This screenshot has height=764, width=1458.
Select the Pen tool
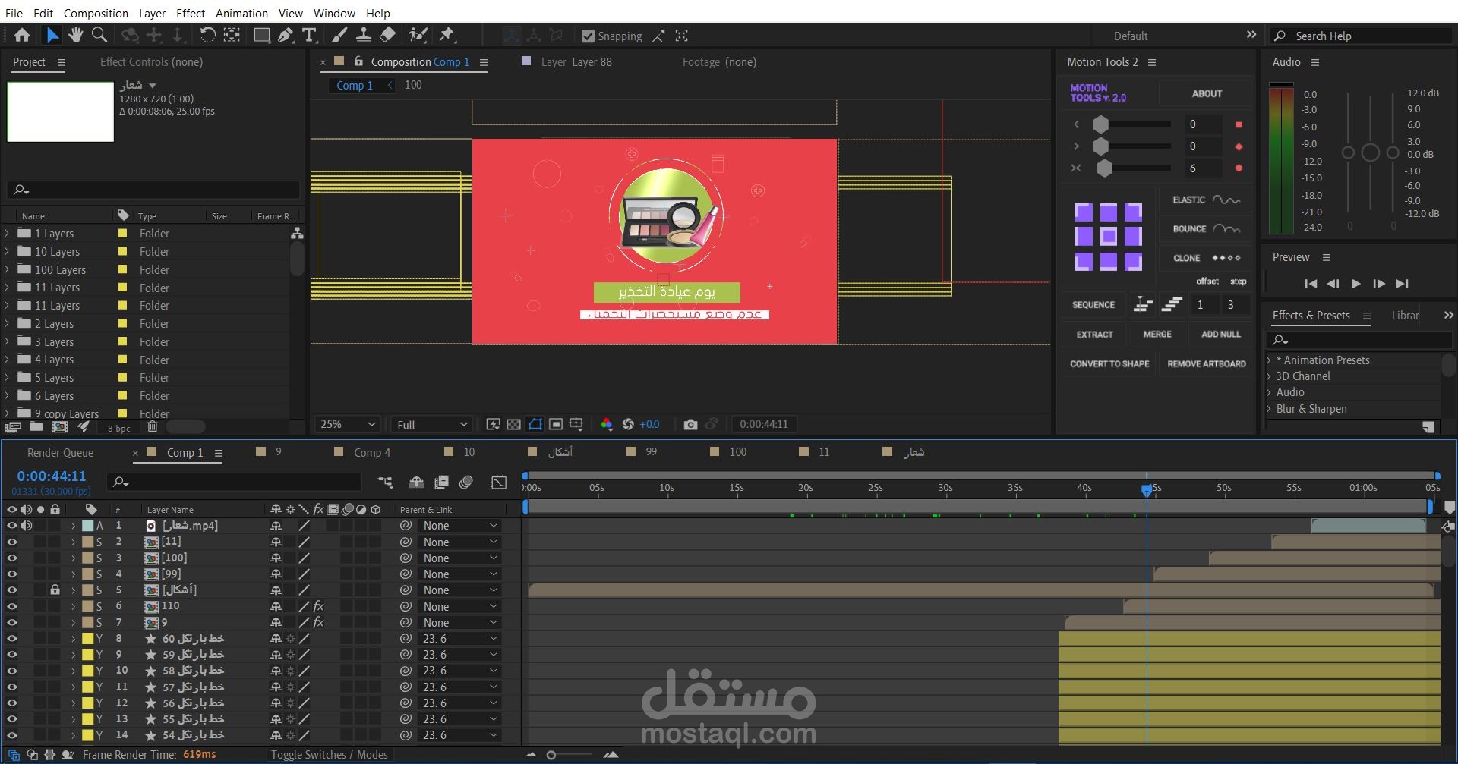pyautogui.click(x=286, y=35)
